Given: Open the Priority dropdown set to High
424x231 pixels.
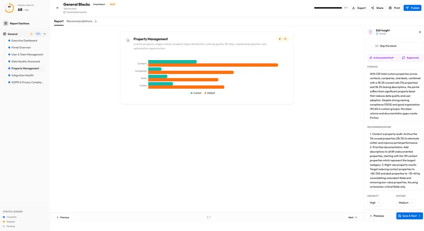Looking at the screenshot, I should [x=375, y=202].
